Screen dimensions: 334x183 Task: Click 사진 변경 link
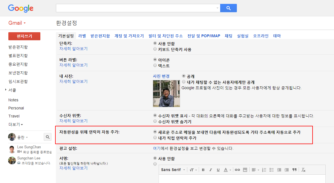point(161,76)
